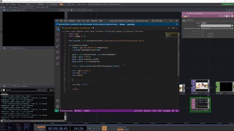Click the Edit button in parameters
234x131 pixels.
point(204,23)
